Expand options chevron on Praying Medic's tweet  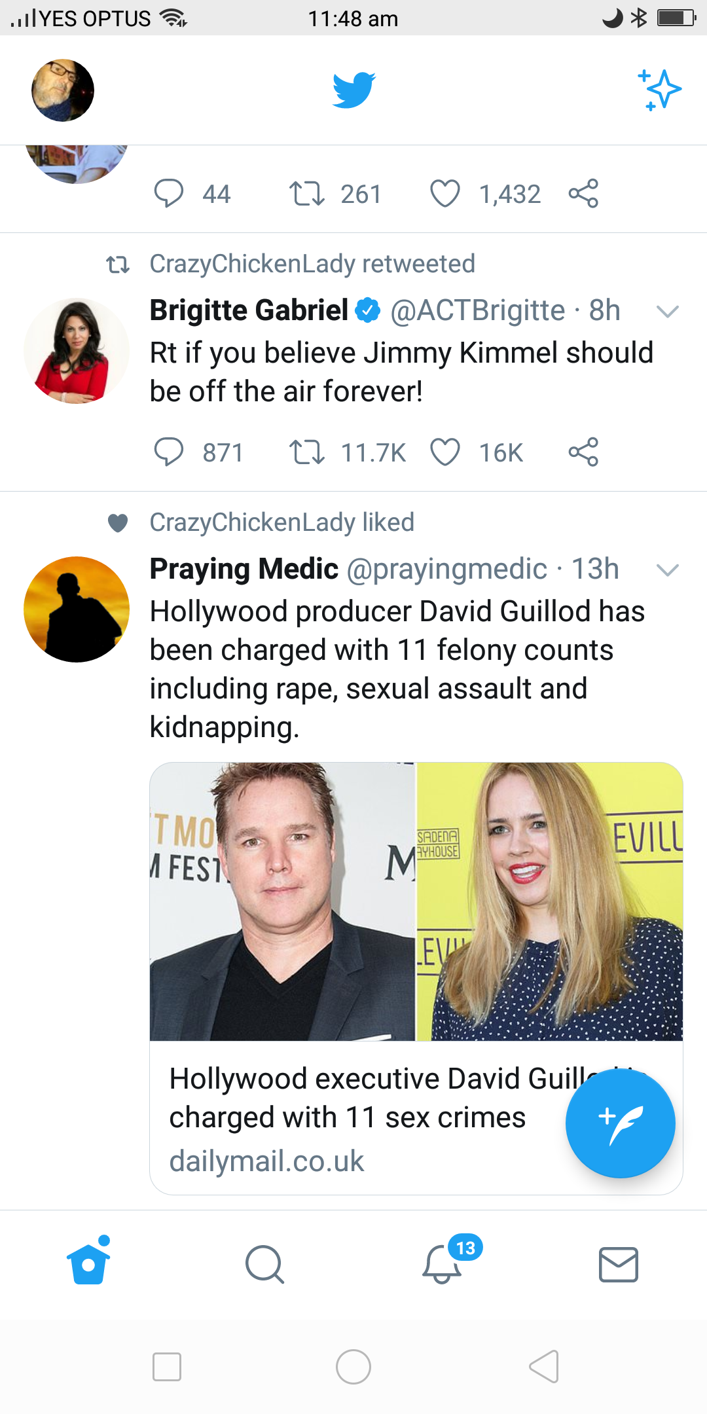tap(667, 570)
